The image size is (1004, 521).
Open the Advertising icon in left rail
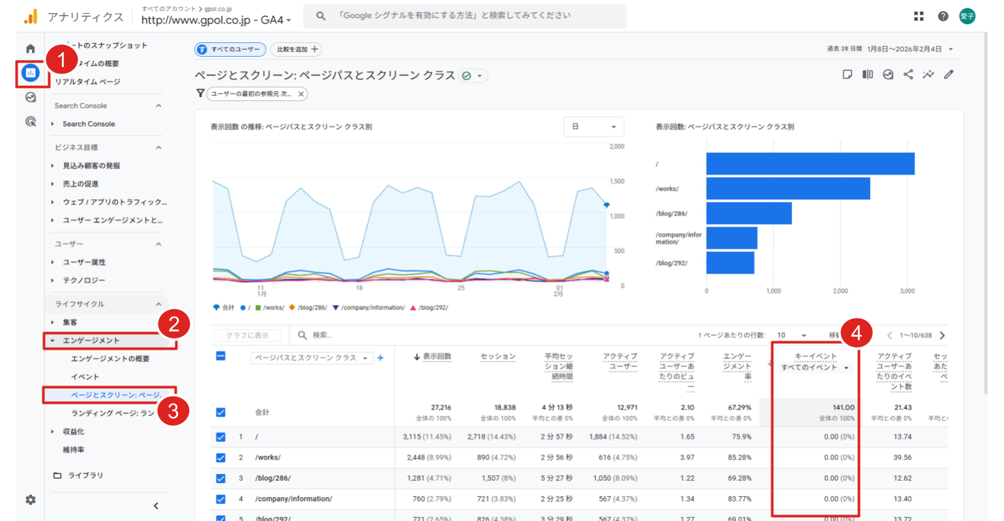point(30,121)
